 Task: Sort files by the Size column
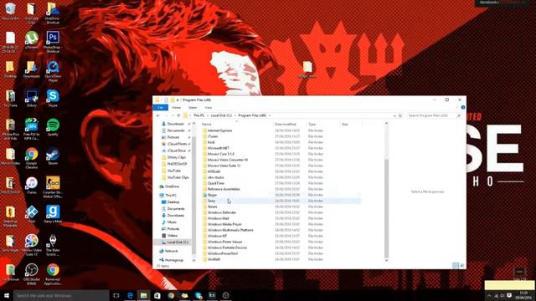coord(344,125)
